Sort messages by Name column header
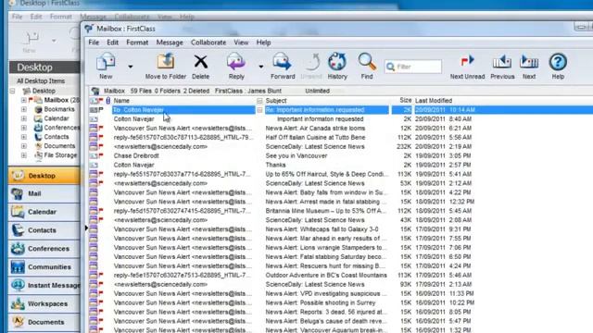This screenshot has width=593, height=333. click(x=121, y=101)
